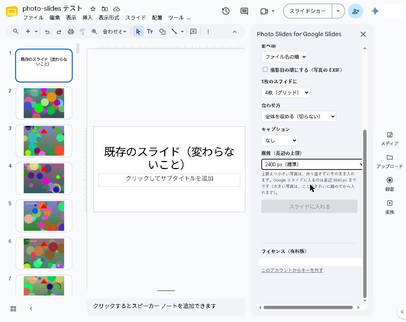This screenshot has width=406, height=322.
Task: Redo the last action
Action: click(x=59, y=32)
